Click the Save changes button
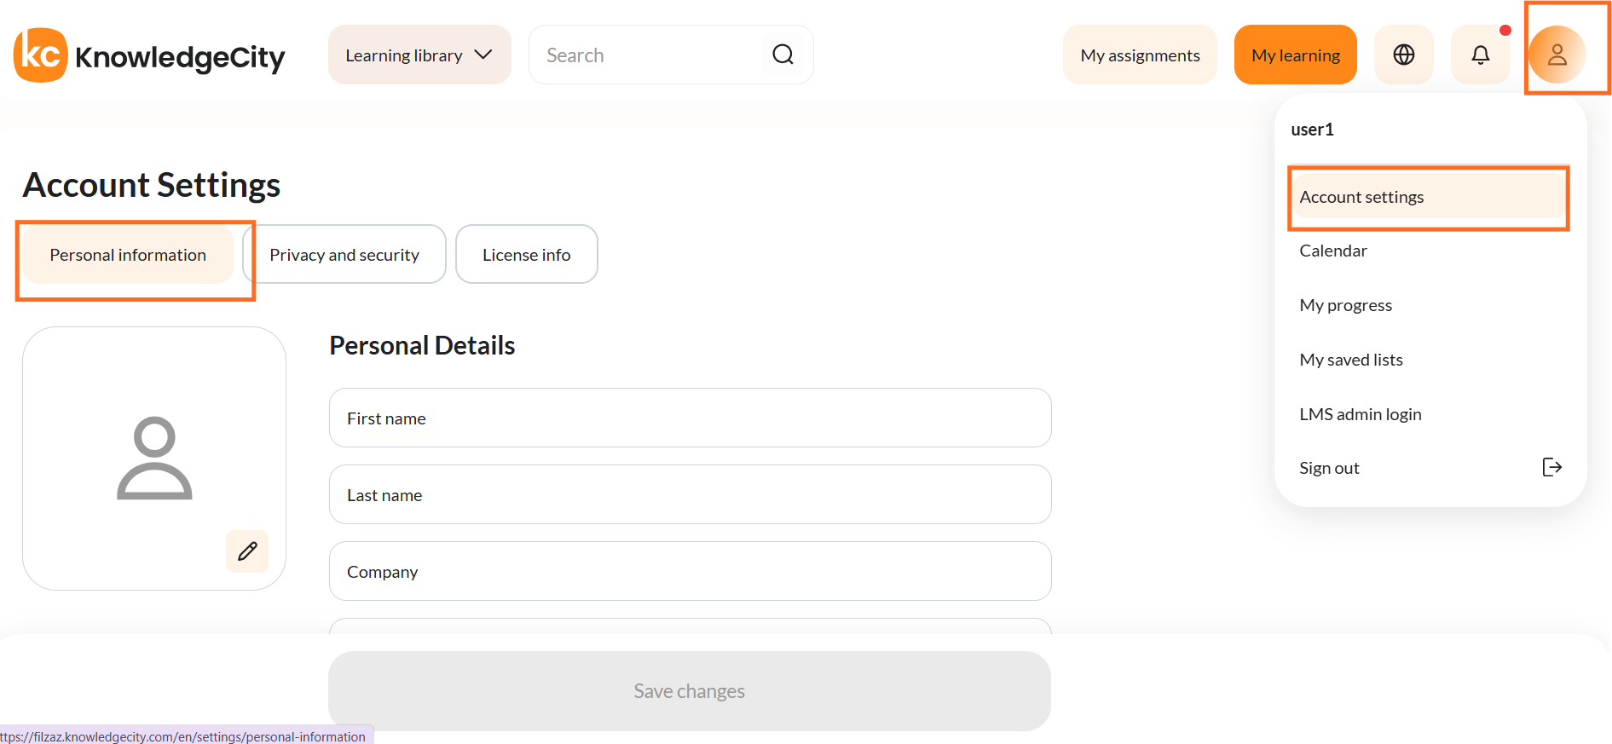Screen dimensions: 1612x744 (x=690, y=691)
